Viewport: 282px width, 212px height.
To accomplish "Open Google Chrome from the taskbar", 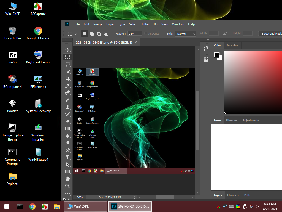I will coord(32,206).
